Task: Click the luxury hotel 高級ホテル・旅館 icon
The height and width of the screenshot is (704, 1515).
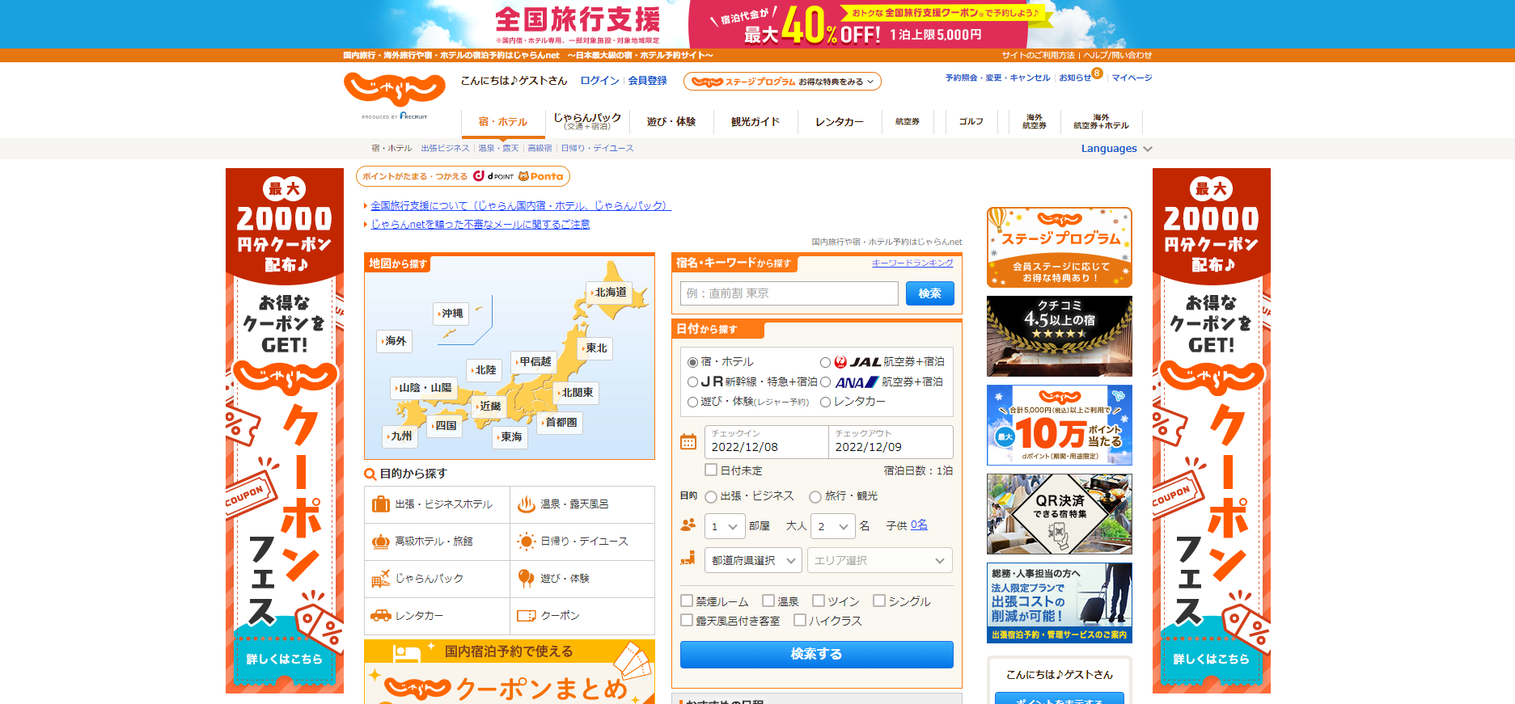Action: [x=380, y=542]
